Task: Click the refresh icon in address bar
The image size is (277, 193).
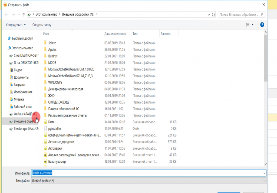Action: point(213,15)
